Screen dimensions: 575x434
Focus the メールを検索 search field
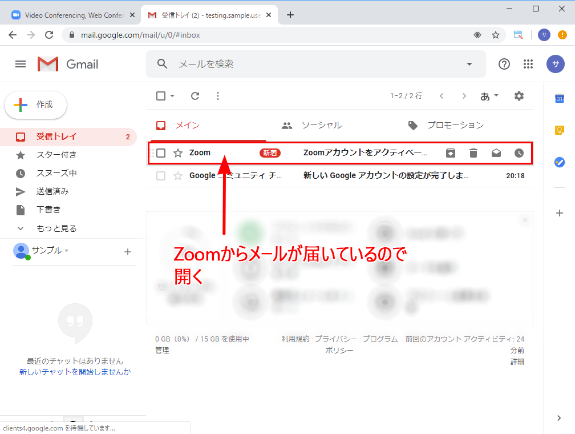coord(314,64)
